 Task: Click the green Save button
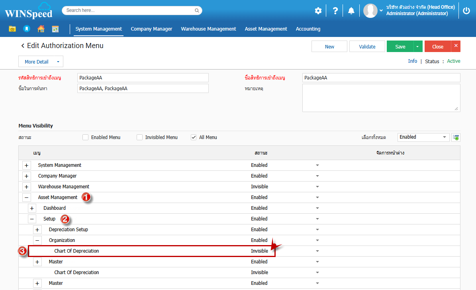(x=400, y=46)
